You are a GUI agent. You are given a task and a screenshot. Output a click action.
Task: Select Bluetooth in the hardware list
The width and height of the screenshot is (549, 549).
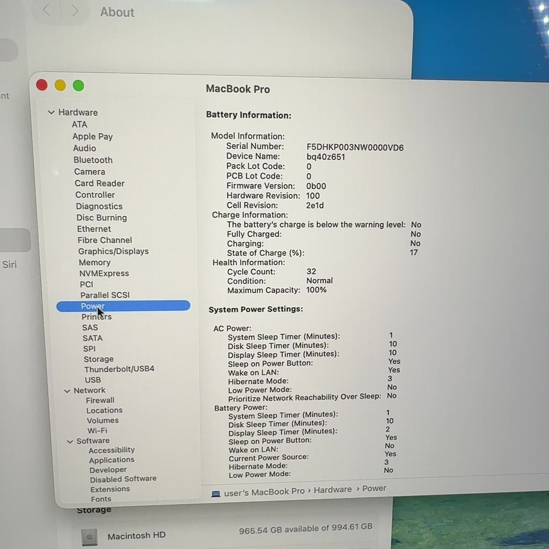93,160
